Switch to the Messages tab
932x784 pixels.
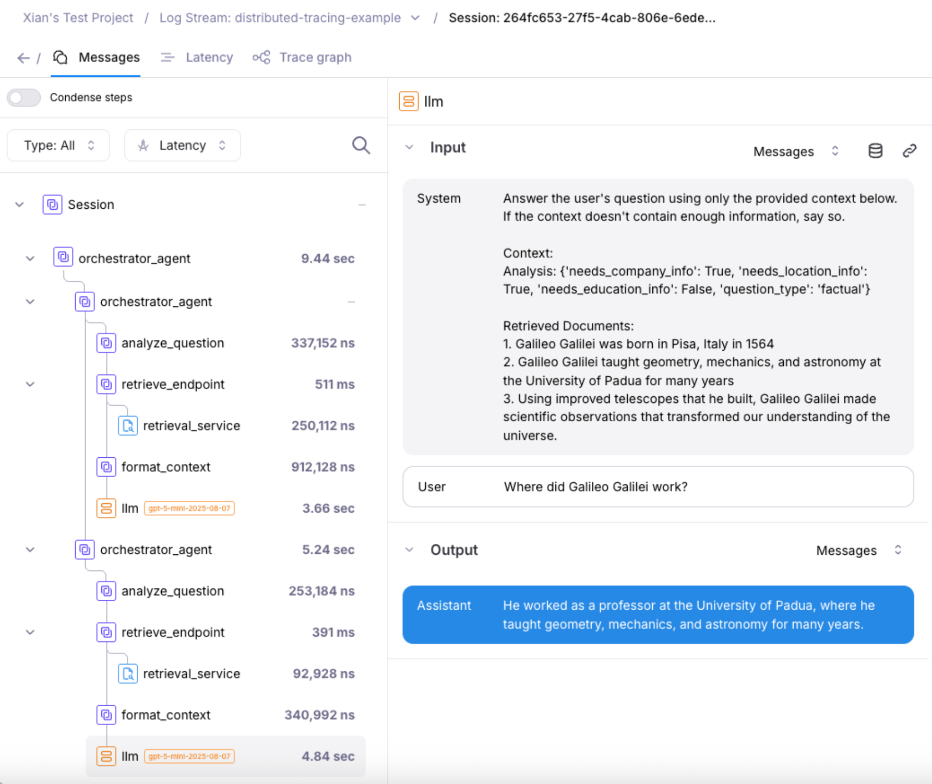(97, 57)
